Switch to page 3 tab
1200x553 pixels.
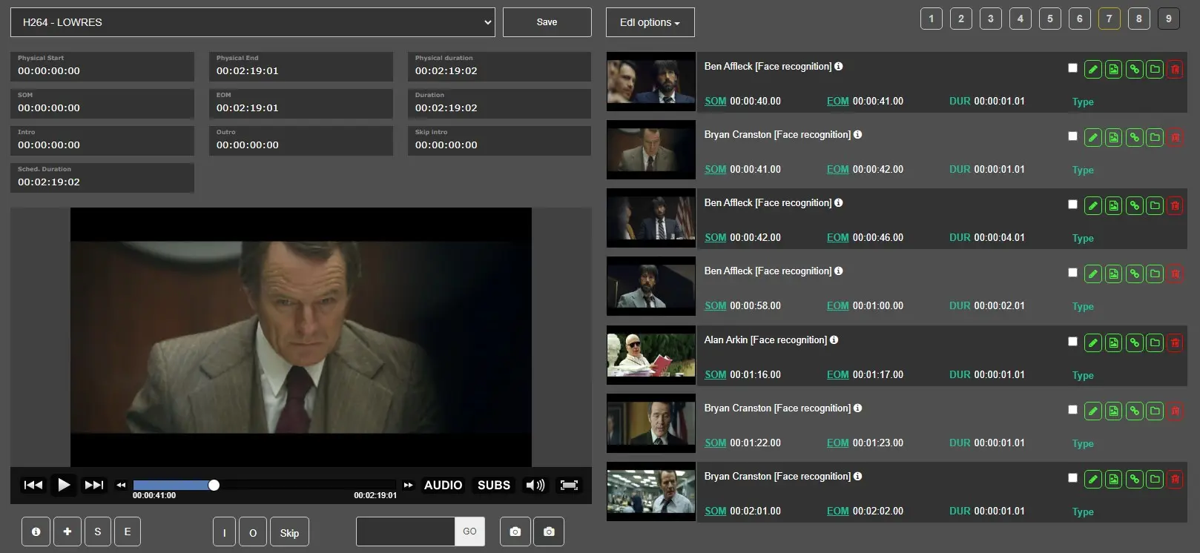coord(990,19)
